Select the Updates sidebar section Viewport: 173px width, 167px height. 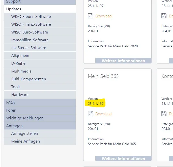point(14,9)
